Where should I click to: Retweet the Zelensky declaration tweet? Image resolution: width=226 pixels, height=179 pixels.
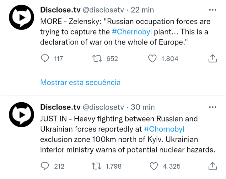pos(95,59)
